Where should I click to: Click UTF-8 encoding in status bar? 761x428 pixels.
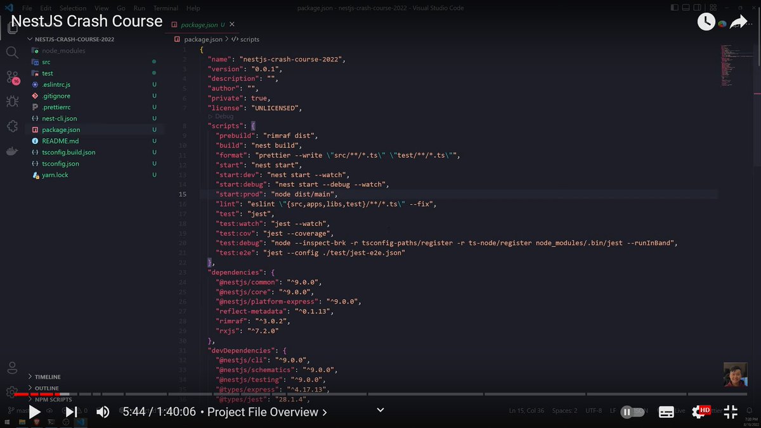pyautogui.click(x=594, y=411)
